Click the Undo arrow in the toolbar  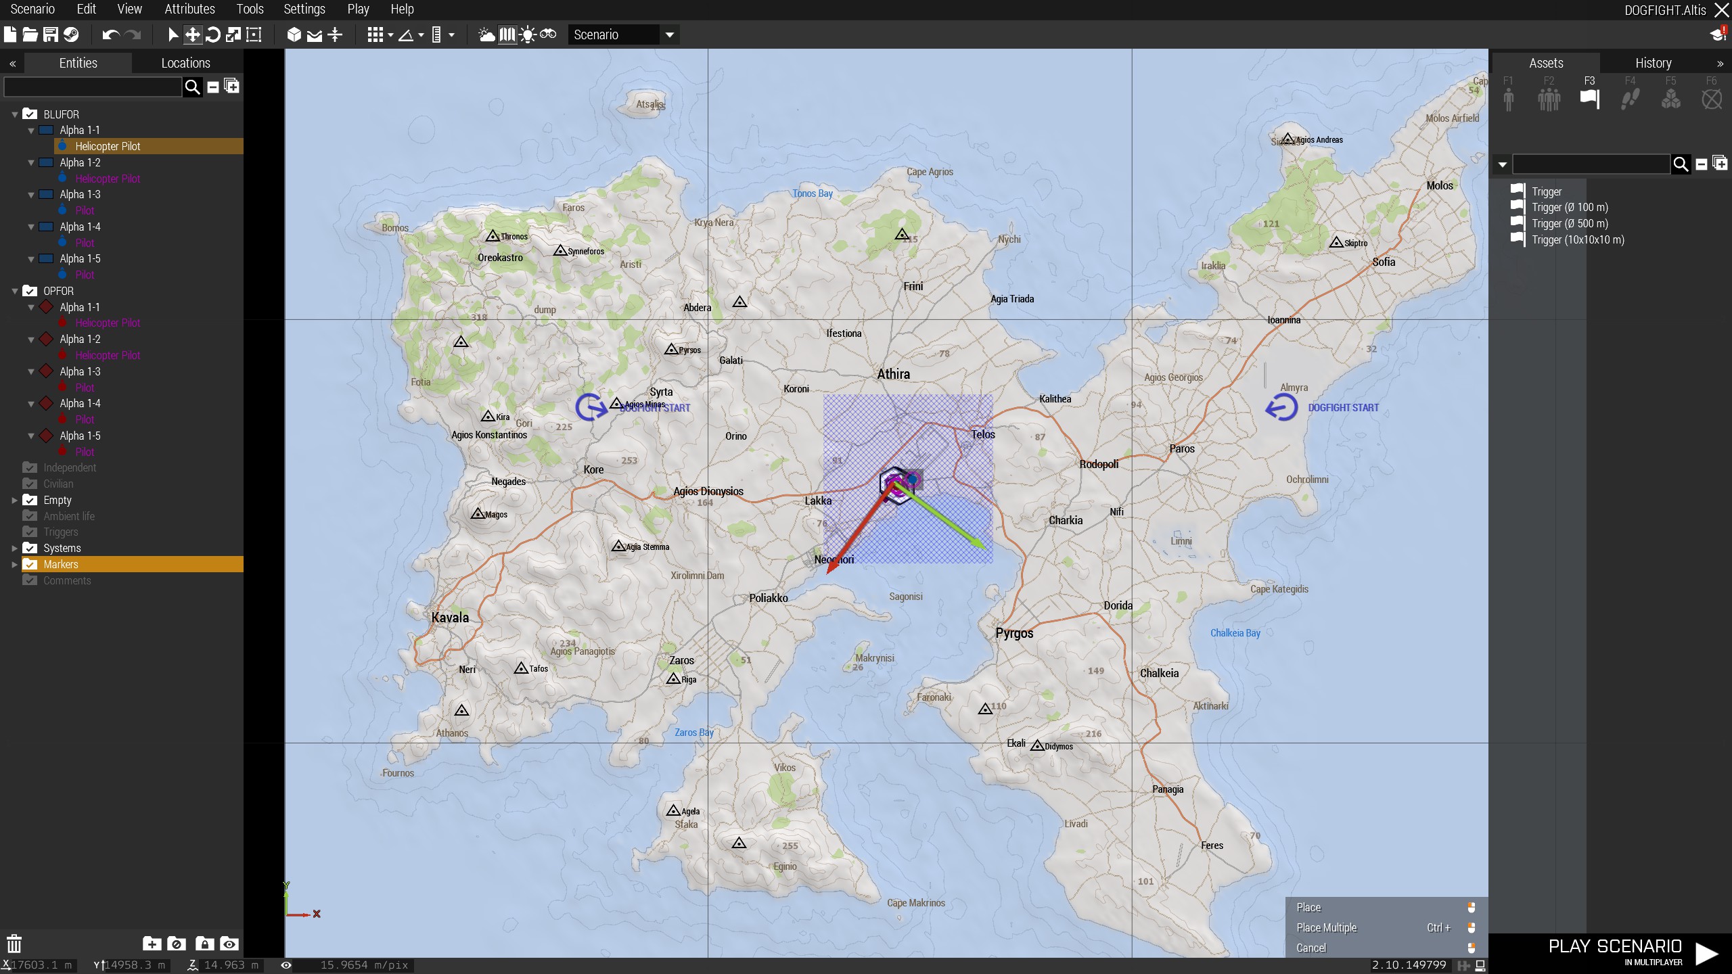[x=111, y=34]
